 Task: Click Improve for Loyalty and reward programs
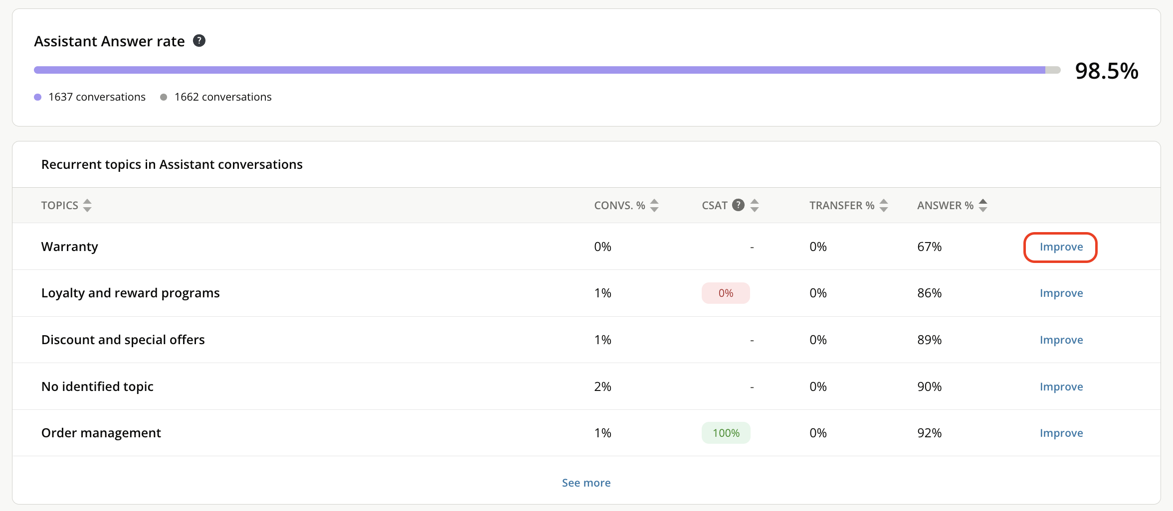(1061, 293)
